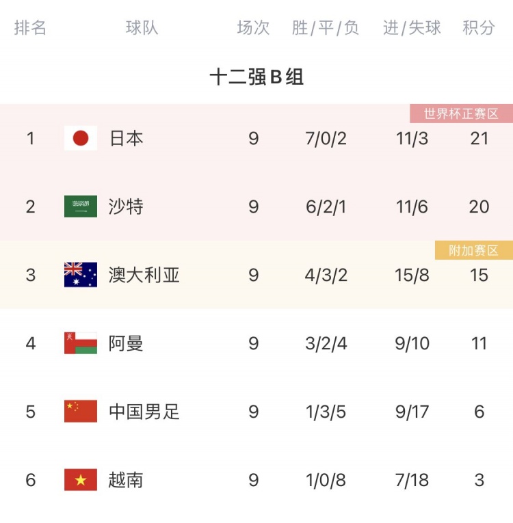Viewport: 513px width, 523px height.
Task: Open 中国男足 team entry
Action: click(x=144, y=412)
